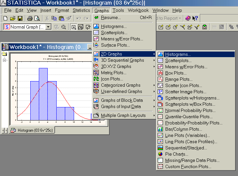Viewport: 238px width, 176px height.
Task: Open the File menu
Action: (8, 10)
